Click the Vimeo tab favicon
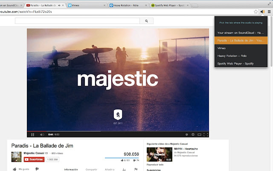The width and height of the screenshot is (273, 171). [x=70, y=6]
